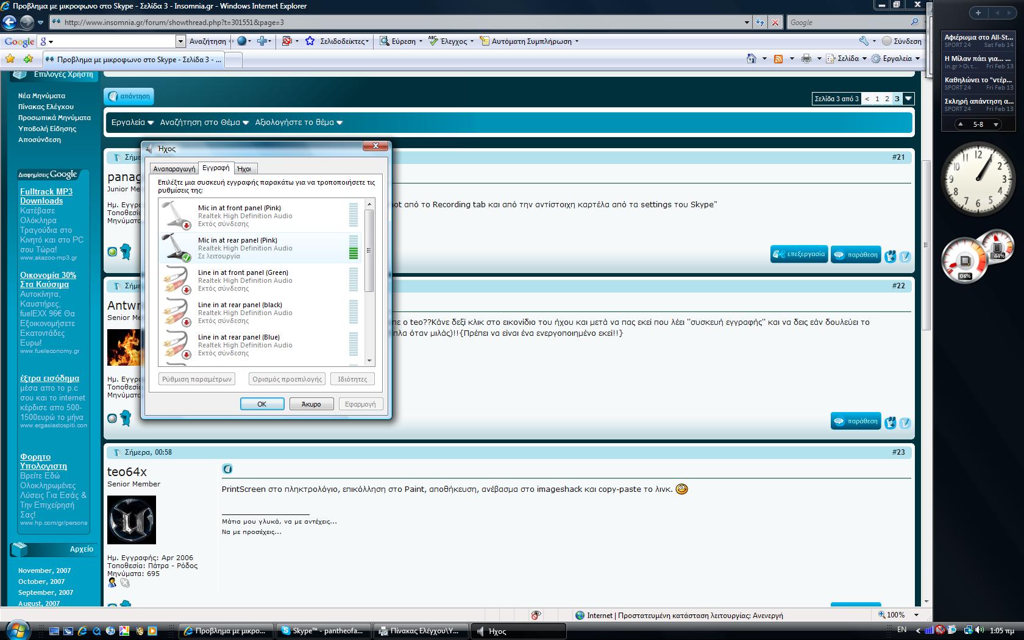1024x640 pixels.
Task: Open page jump dropdown after page 3
Action: 908,98
